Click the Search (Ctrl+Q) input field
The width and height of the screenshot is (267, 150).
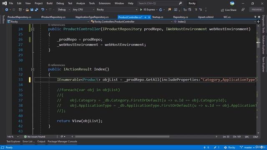(x=158, y=3)
